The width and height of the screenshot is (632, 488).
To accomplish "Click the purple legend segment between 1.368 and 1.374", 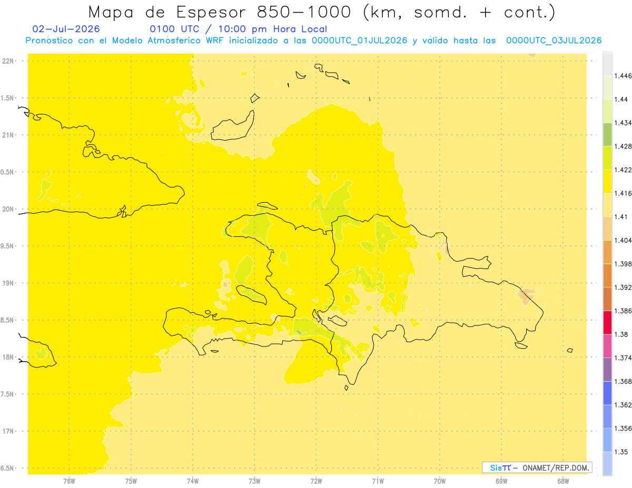I will click(607, 370).
